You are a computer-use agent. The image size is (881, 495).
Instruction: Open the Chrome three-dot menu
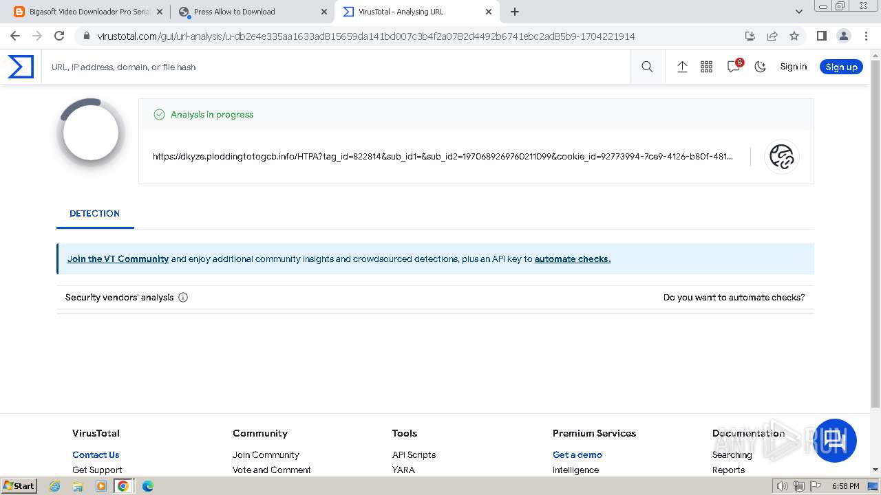coord(865,36)
